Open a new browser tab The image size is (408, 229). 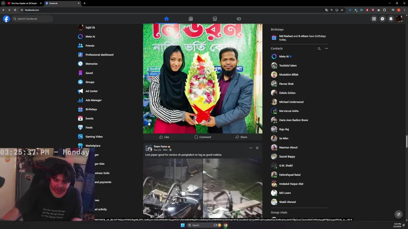(84, 3)
